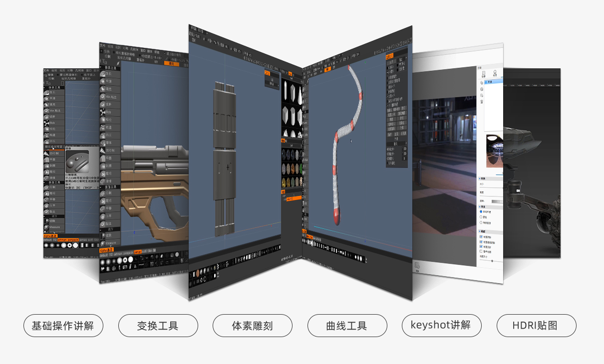Adjust 地面大小 slider in KeyShot panel
The height and width of the screenshot is (364, 604).
coord(492,261)
